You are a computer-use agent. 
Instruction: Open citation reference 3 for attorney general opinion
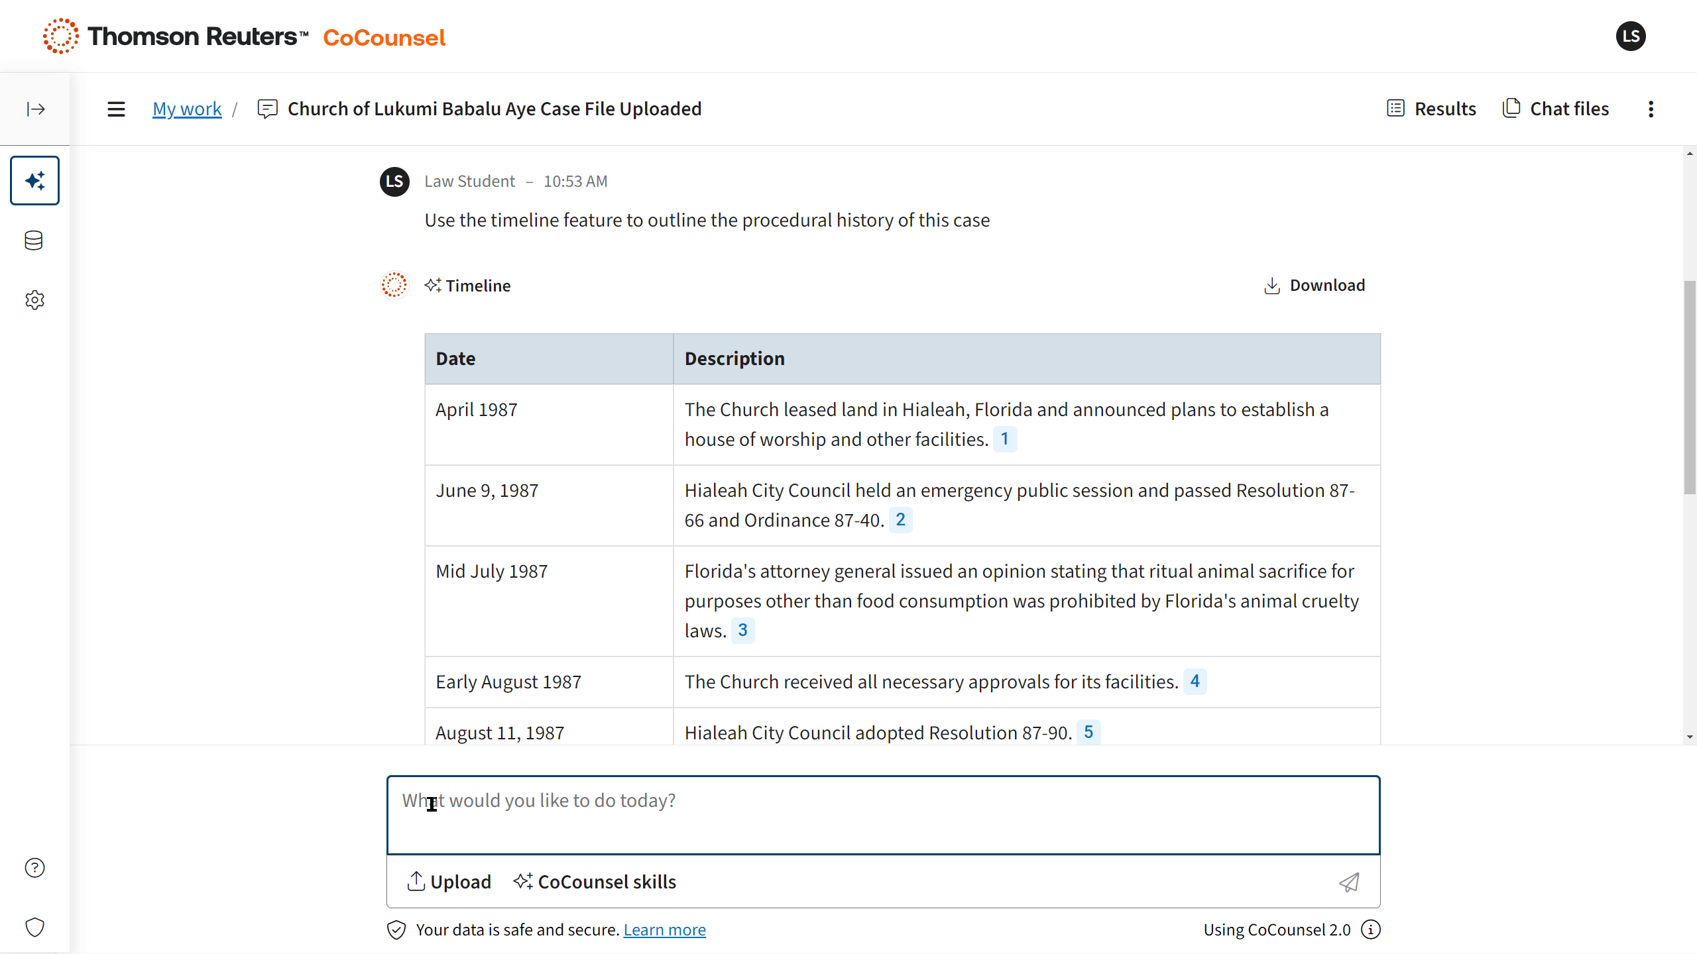click(x=742, y=630)
